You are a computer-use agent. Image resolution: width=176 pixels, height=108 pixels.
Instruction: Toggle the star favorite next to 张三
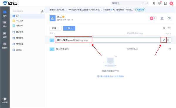[x=63, y=17]
